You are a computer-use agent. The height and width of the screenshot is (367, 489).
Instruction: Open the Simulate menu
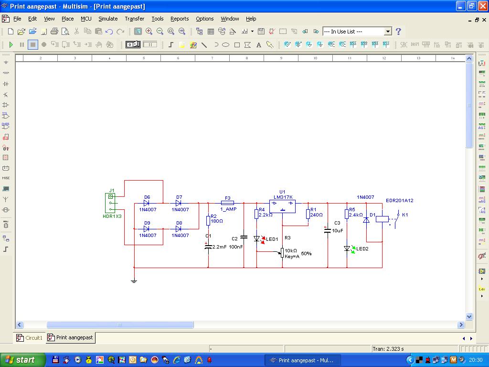(108, 19)
